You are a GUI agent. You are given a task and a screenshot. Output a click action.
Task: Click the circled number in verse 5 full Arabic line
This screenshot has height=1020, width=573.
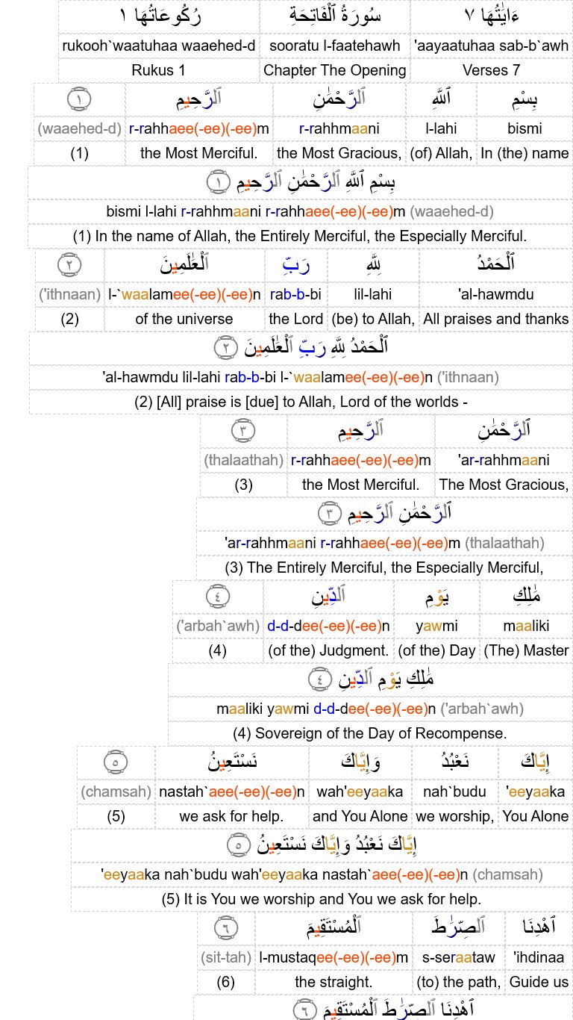(239, 845)
